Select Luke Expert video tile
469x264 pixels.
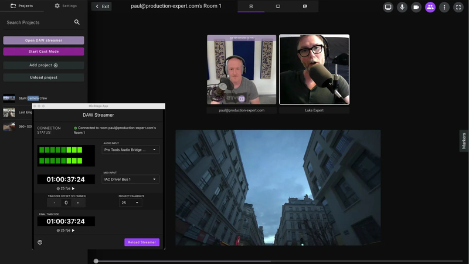[314, 69]
